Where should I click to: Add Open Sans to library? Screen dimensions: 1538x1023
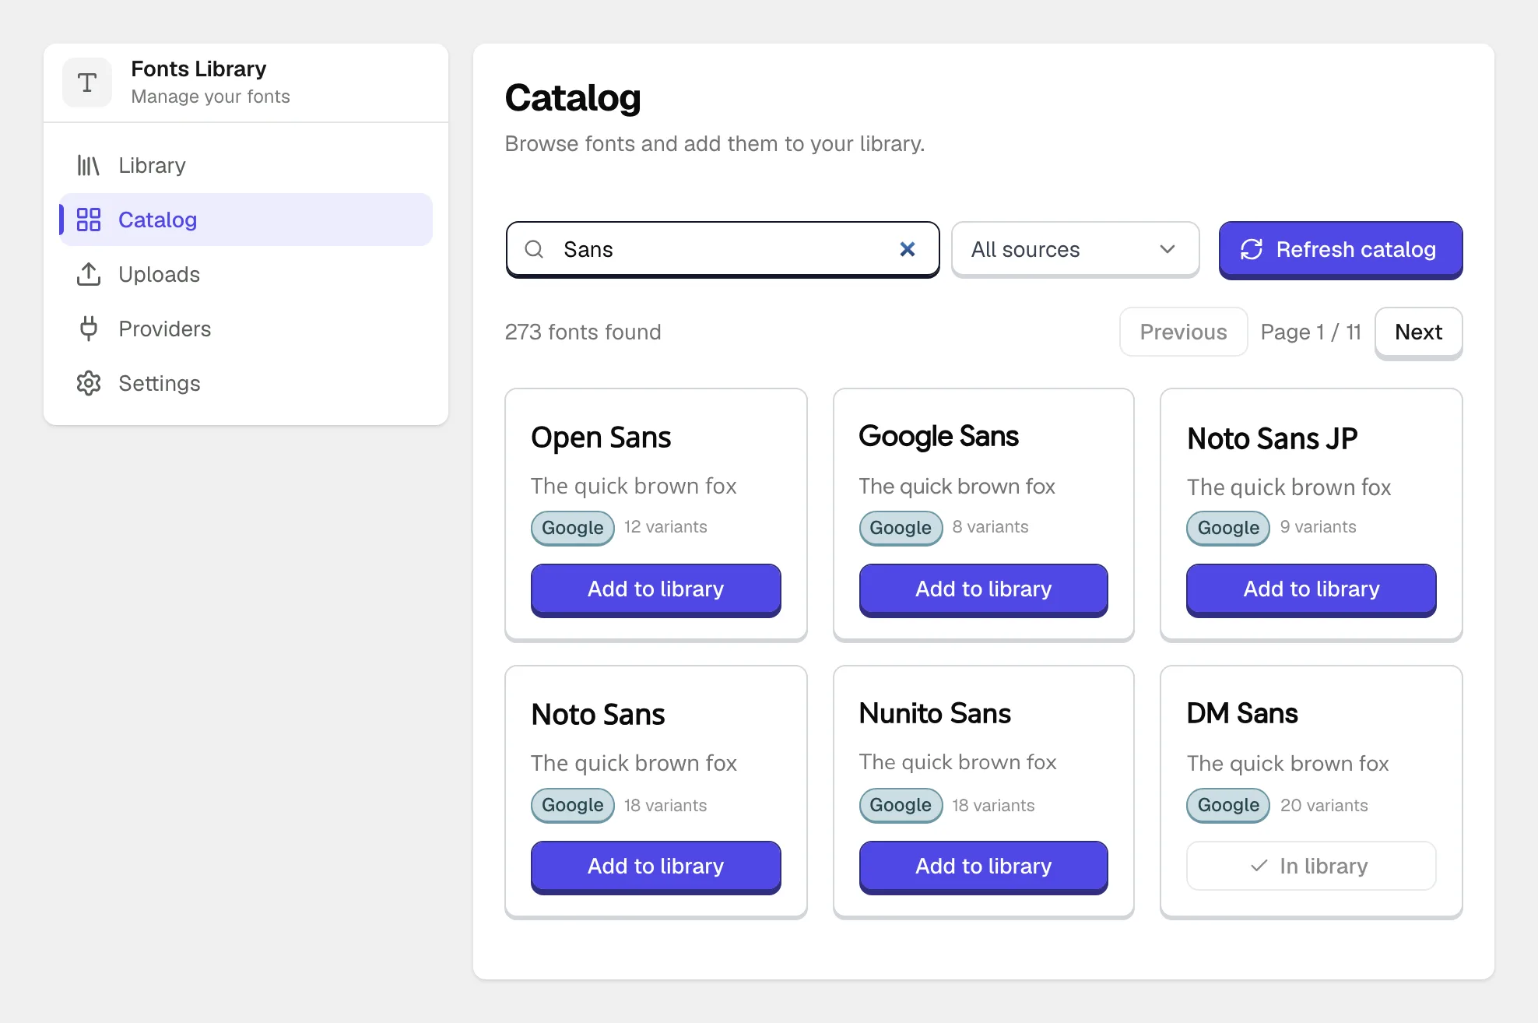tap(655, 589)
